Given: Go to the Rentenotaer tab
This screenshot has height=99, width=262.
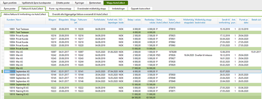Looking at the screenshot, I should coord(95,3).
